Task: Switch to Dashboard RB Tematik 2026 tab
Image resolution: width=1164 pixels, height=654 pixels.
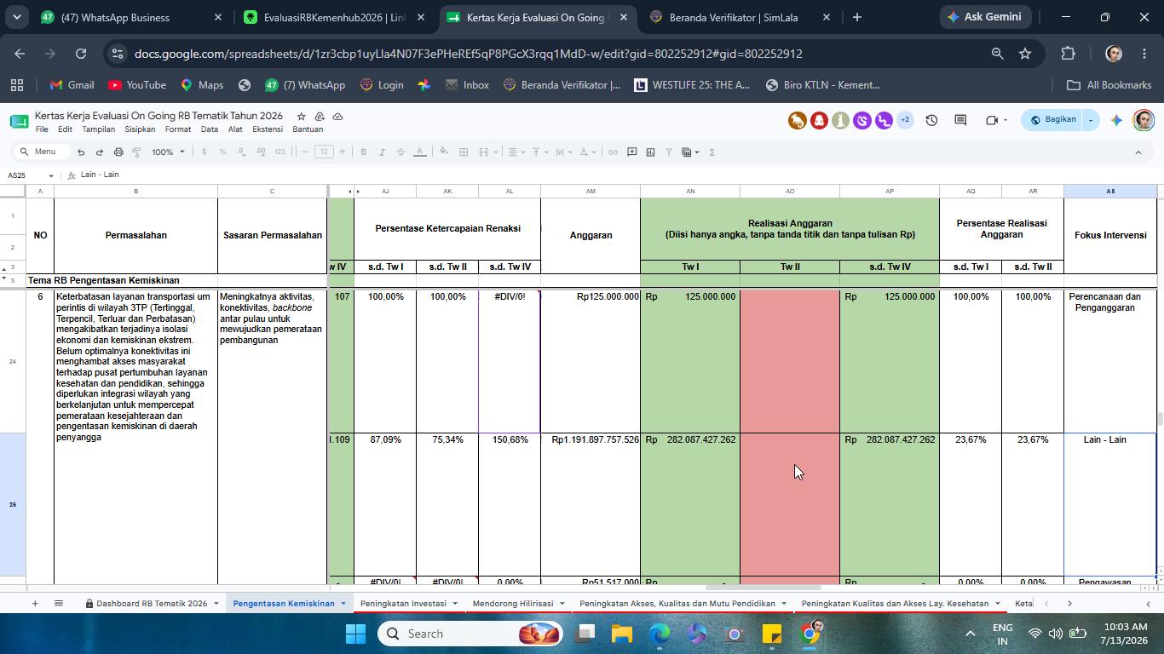Action: pos(152,603)
